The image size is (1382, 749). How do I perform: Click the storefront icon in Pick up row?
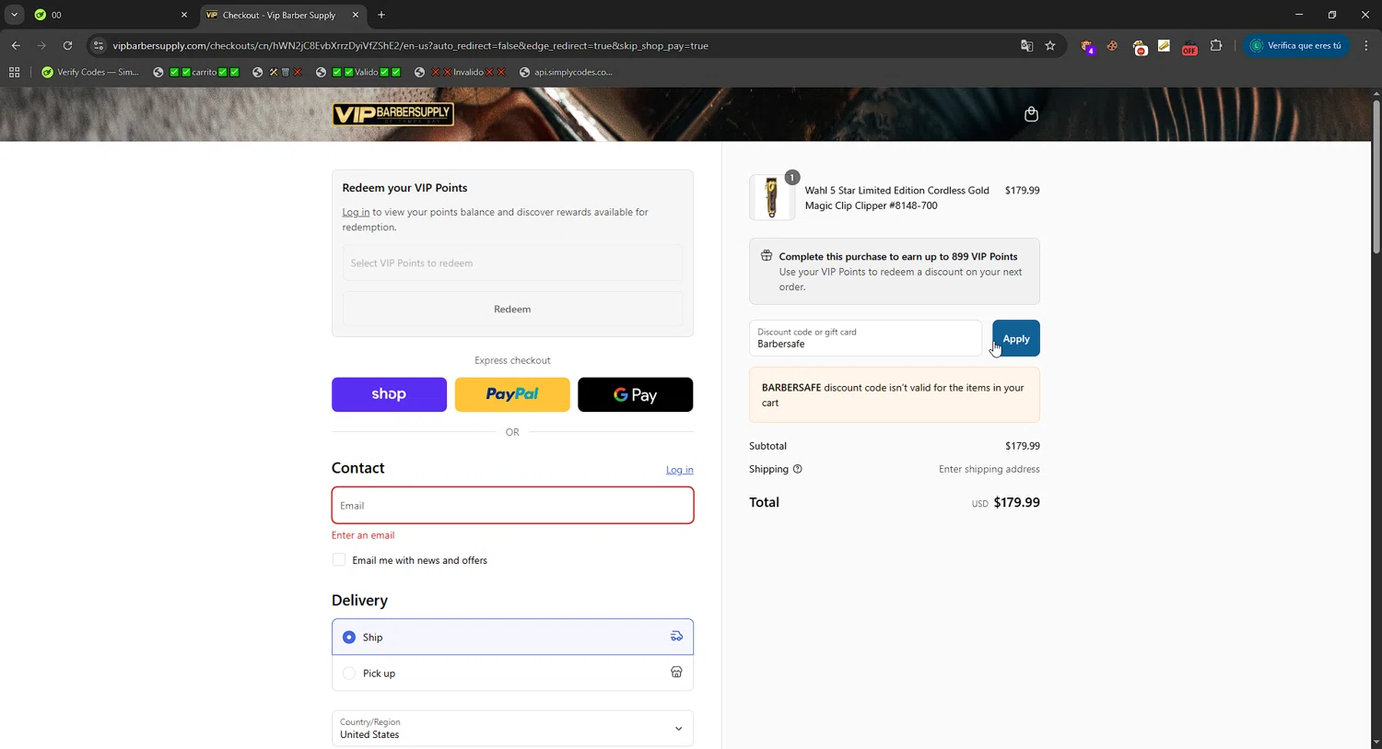click(676, 673)
